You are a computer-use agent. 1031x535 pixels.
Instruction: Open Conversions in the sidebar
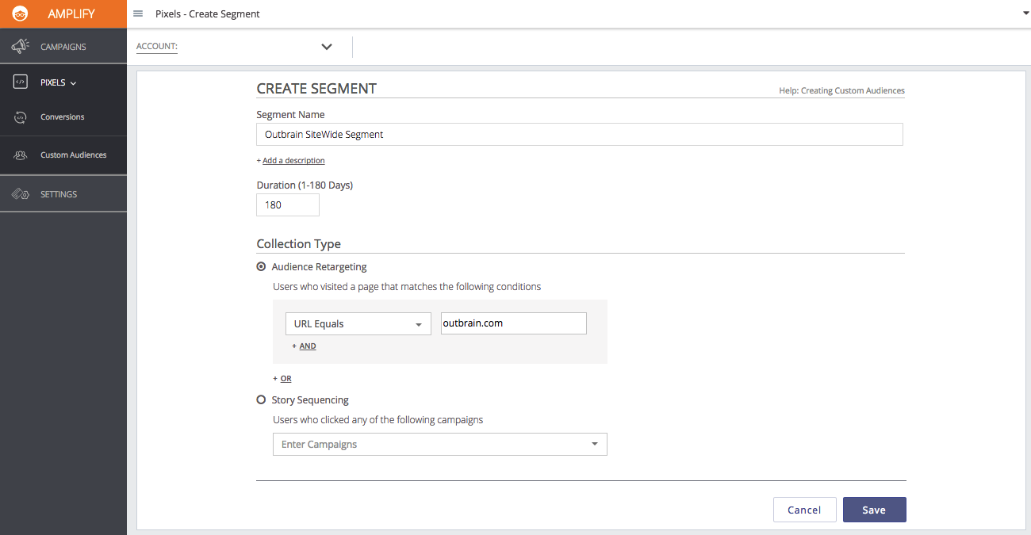coord(63,117)
